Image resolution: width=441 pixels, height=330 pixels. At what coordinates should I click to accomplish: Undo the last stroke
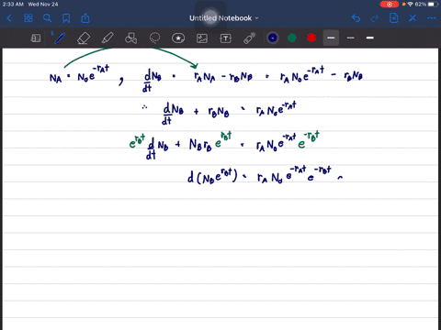(x=356, y=18)
